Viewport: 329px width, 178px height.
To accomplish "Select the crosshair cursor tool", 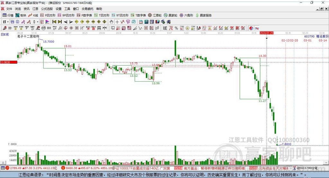I will click(x=117, y=22).
